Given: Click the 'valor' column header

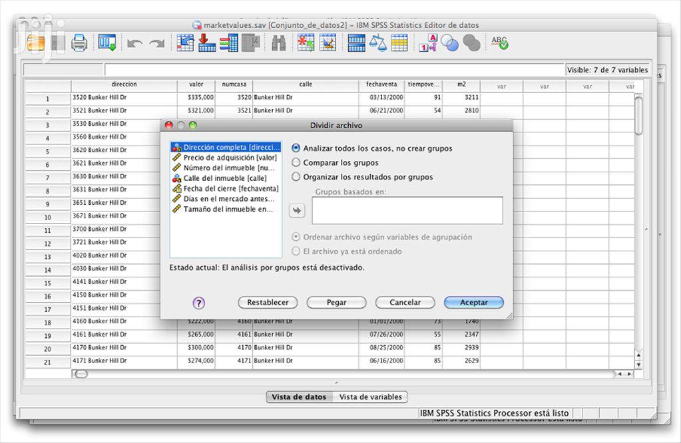Looking at the screenshot, I should point(196,84).
